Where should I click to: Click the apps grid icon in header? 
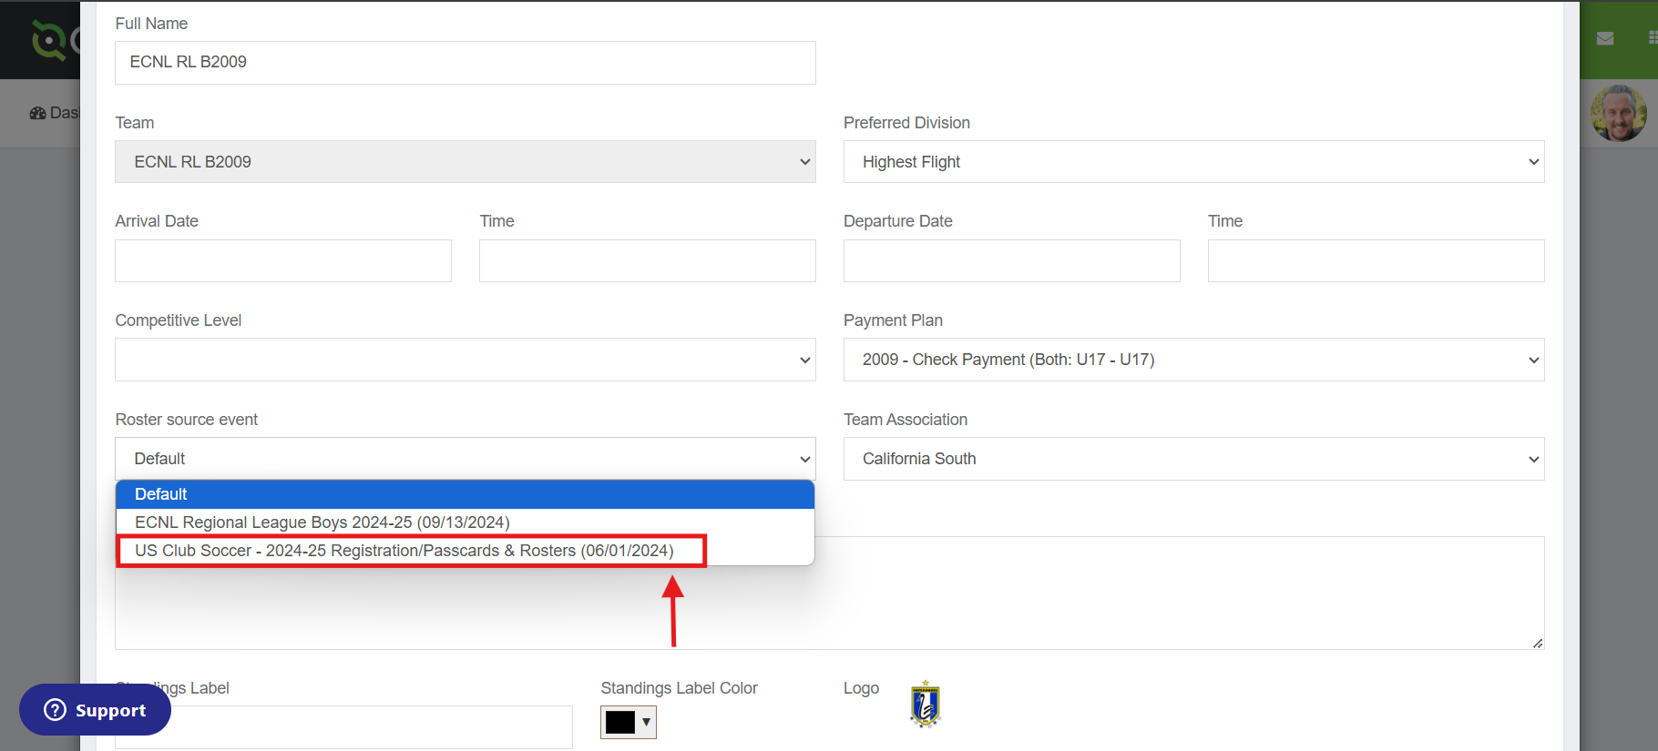pyautogui.click(x=1653, y=38)
